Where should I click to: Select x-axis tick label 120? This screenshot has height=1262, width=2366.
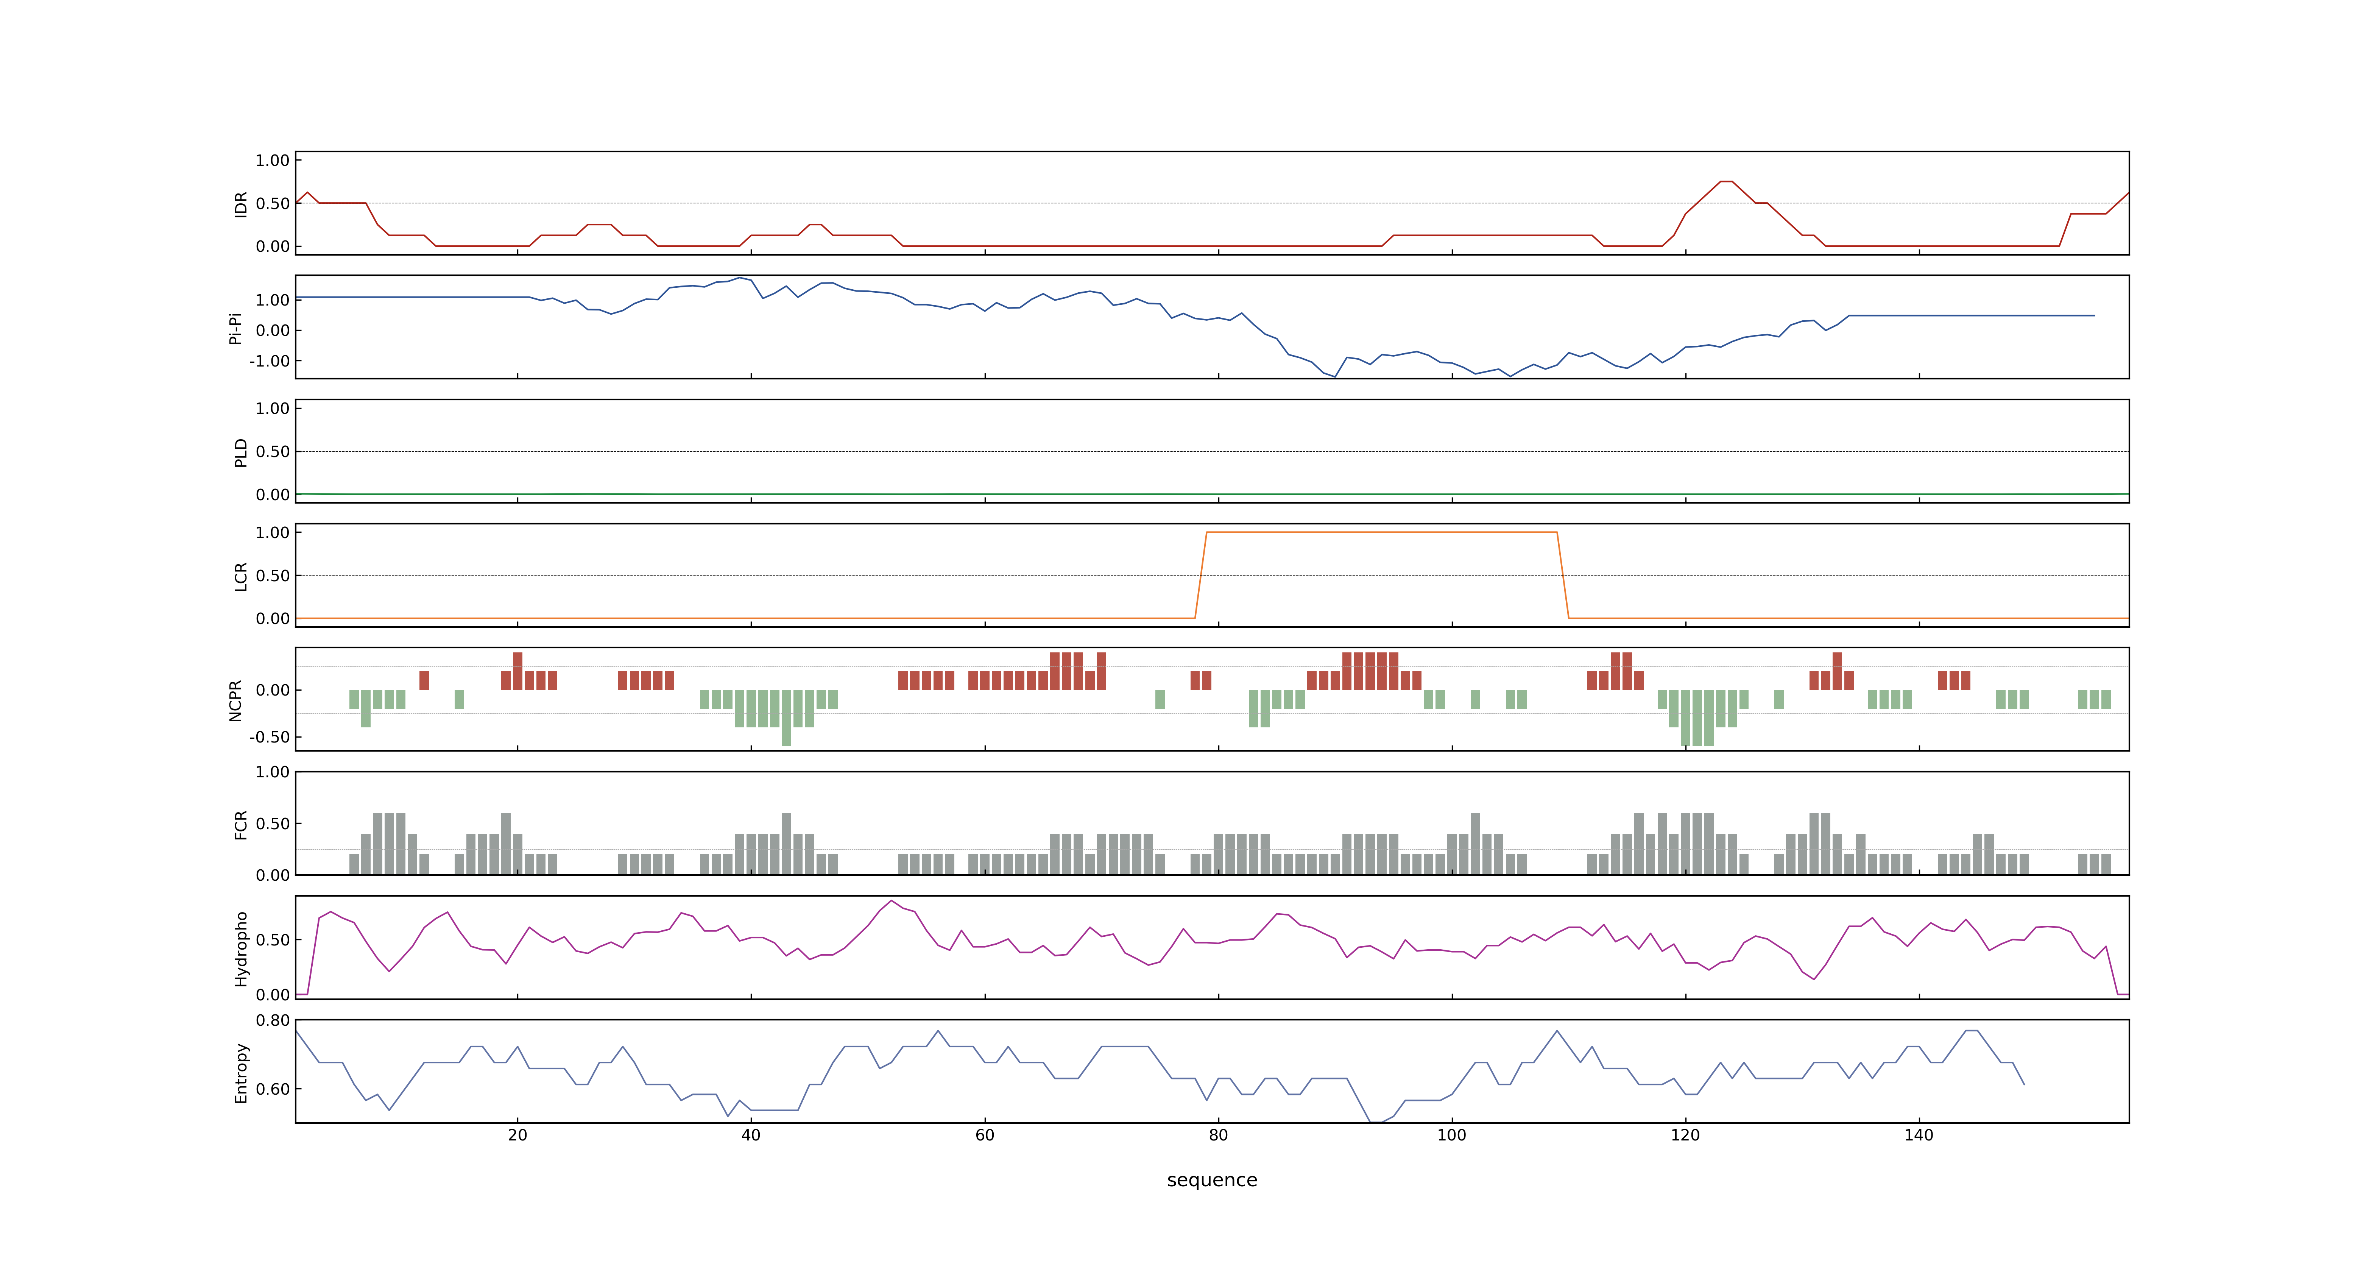(x=1685, y=1135)
